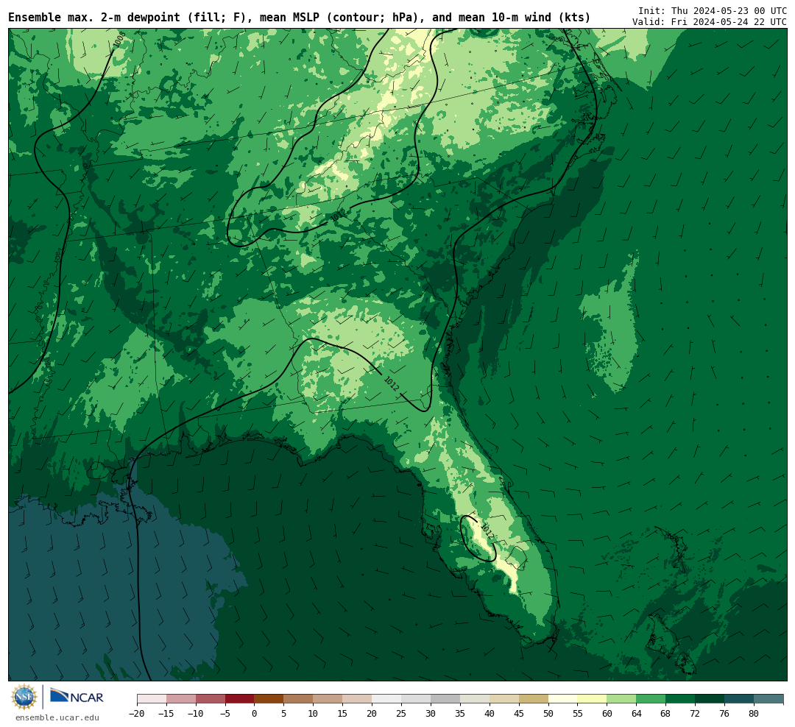The image size is (795, 727).
Task: Click the 72 tick label on the colorbar
Action: (695, 714)
